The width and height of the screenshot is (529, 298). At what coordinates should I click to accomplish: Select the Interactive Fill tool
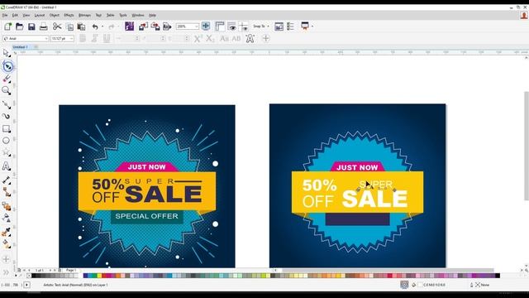tap(6, 243)
